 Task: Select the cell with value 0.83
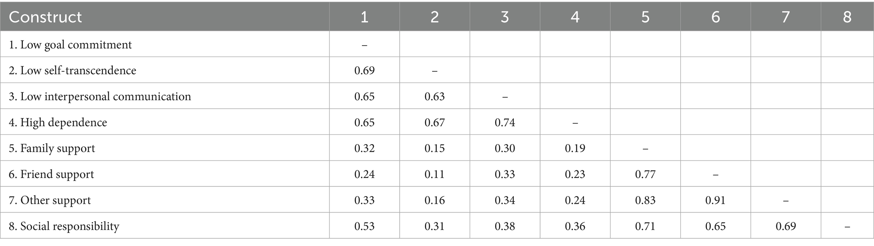point(645,200)
